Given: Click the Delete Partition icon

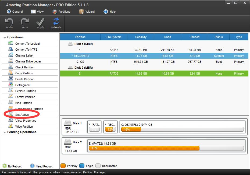Looking at the screenshot, I should click(x=11, y=79).
